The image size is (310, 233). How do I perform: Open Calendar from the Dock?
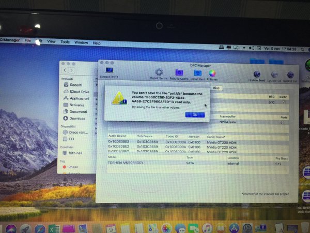click(x=111, y=229)
